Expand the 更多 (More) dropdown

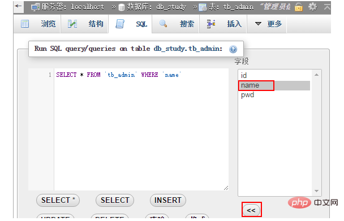[267, 24]
